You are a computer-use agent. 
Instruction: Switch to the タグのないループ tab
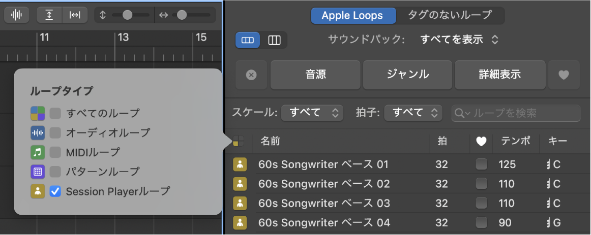(x=450, y=15)
